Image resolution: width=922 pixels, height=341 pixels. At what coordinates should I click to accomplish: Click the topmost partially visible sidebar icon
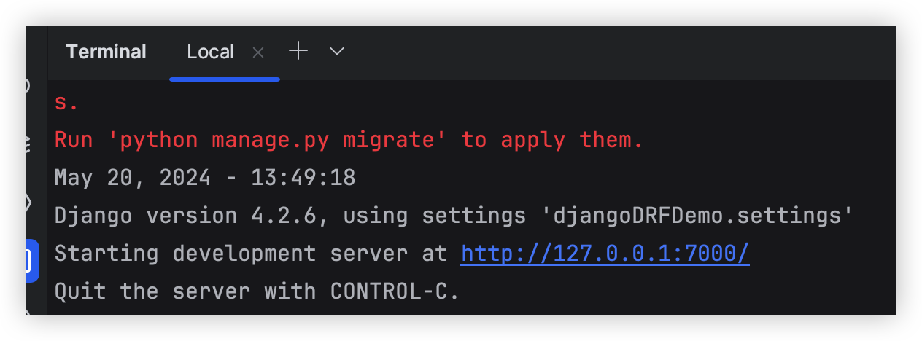[28, 85]
